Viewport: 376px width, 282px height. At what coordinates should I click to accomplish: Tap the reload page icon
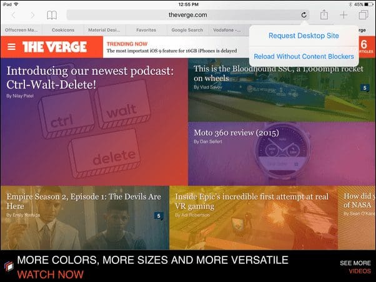point(304,15)
